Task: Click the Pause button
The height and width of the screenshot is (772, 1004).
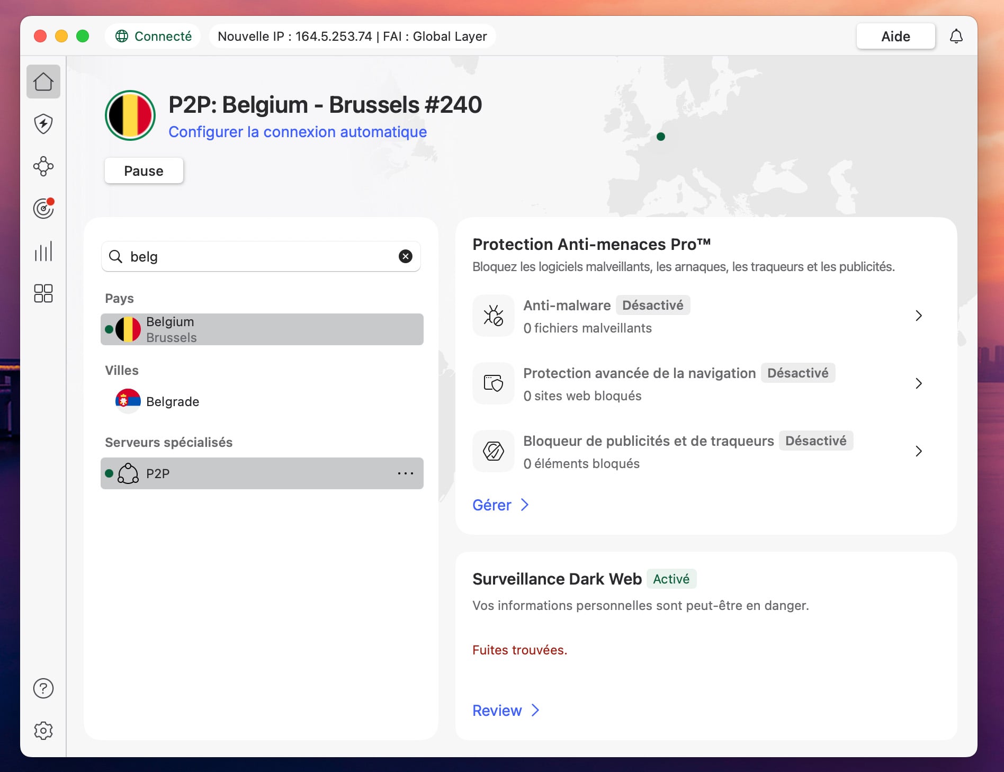Action: click(x=144, y=170)
